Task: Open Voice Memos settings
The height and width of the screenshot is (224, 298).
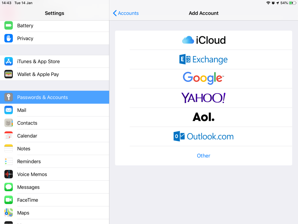Action: 55,174
